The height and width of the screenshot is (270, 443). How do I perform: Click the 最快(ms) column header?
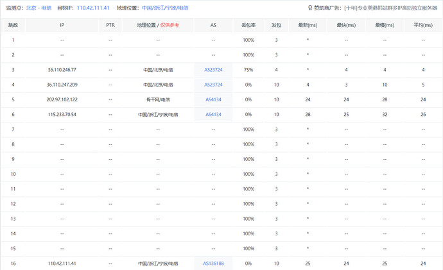coord(346,25)
